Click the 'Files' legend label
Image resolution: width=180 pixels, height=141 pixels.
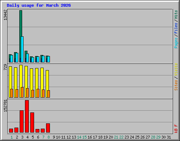pyautogui.click(x=176, y=28)
